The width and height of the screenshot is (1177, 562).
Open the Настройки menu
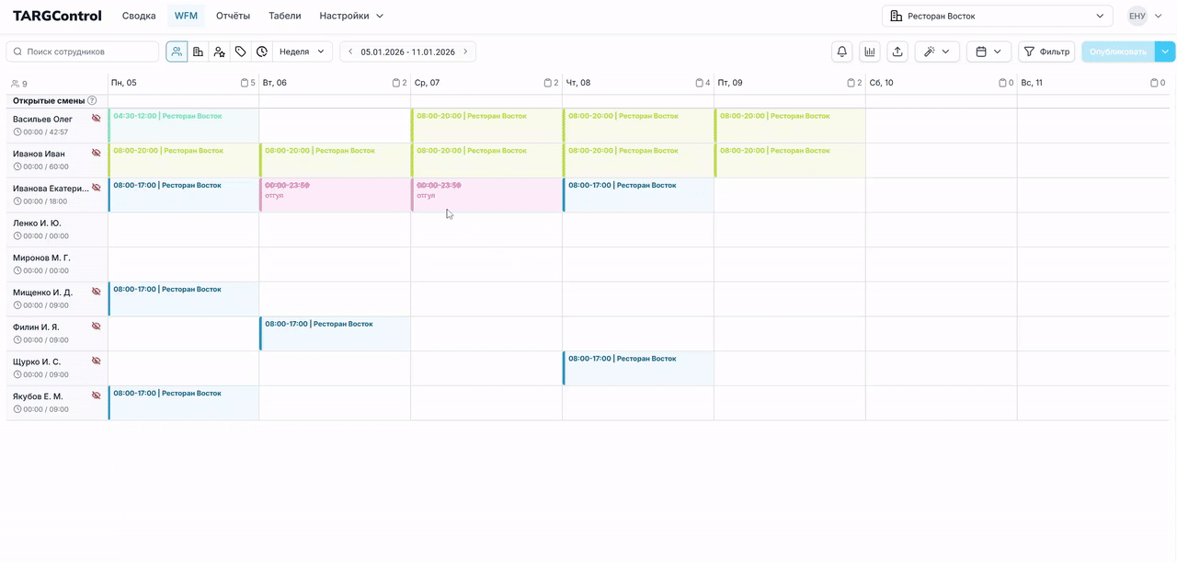(351, 16)
